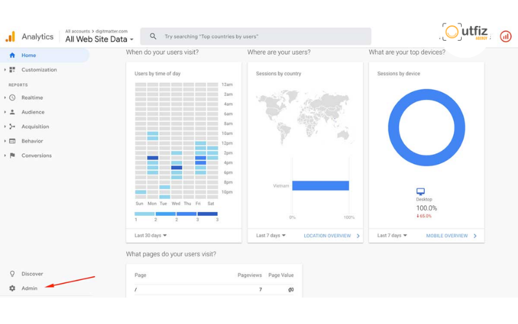This screenshot has height=324, width=518.
Task: Click the Behavior panel icon
Action: (x=12, y=141)
